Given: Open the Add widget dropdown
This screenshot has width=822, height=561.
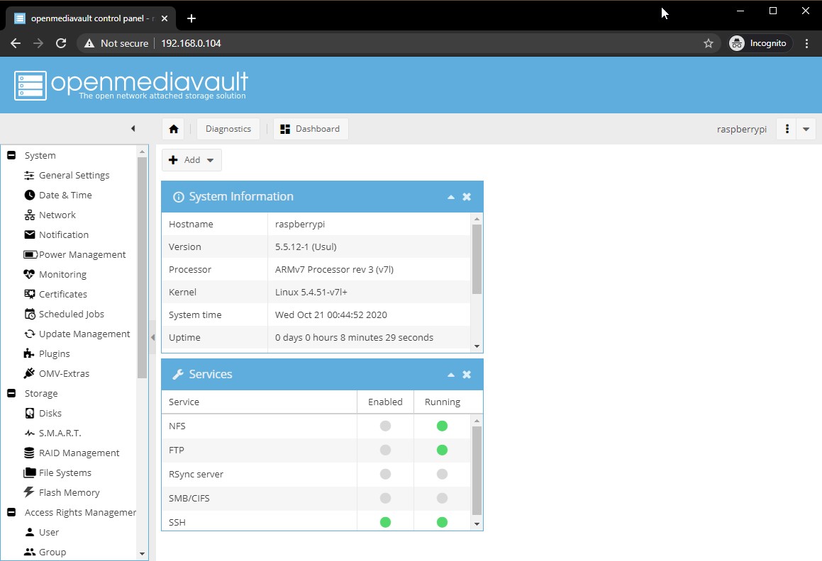Looking at the screenshot, I should click(x=191, y=160).
